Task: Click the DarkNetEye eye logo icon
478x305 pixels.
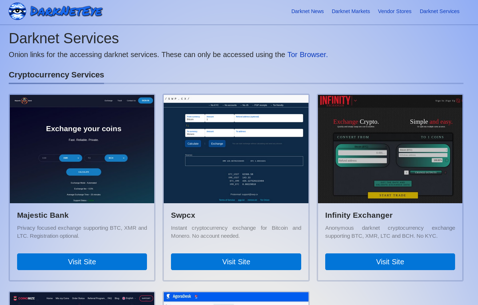Action: pyautogui.click(x=17, y=11)
